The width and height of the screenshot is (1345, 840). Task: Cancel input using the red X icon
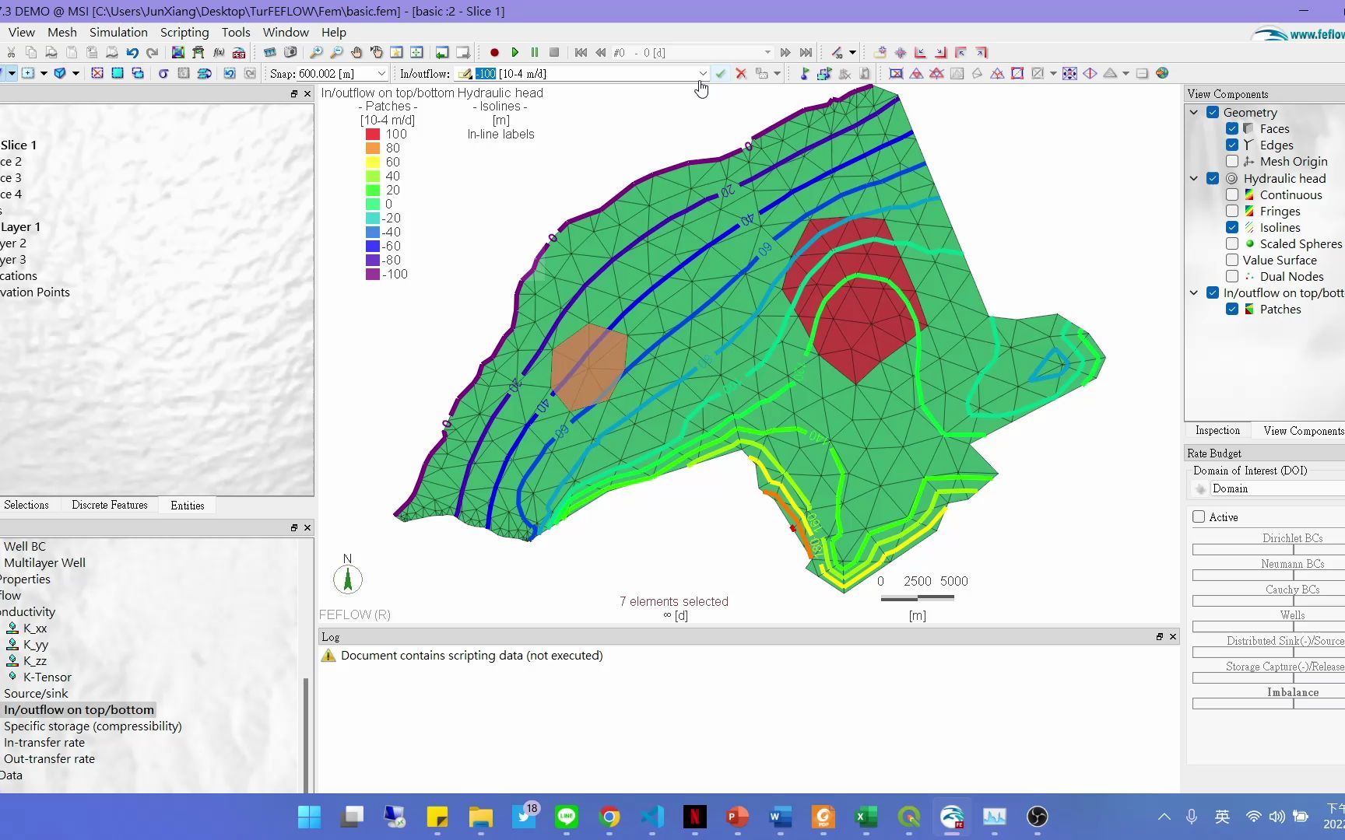tap(741, 73)
